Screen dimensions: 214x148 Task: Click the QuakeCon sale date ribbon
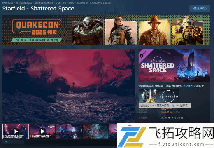point(37,40)
